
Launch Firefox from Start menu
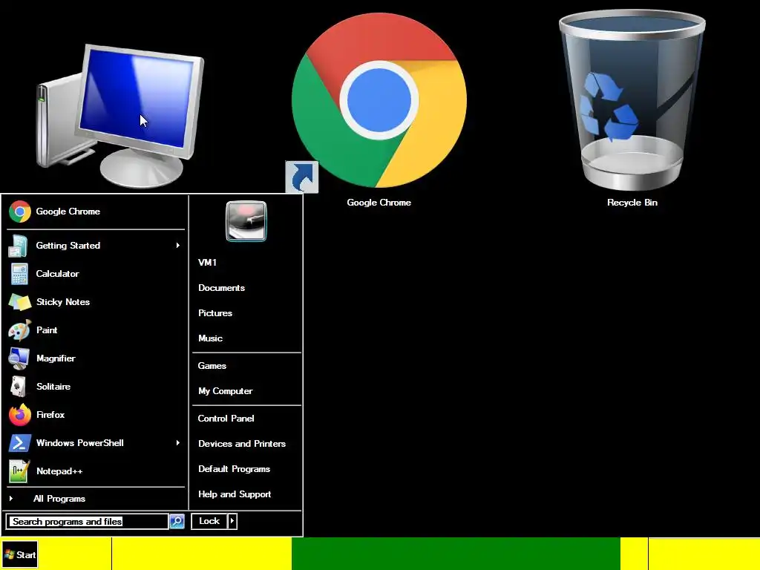click(x=96, y=414)
